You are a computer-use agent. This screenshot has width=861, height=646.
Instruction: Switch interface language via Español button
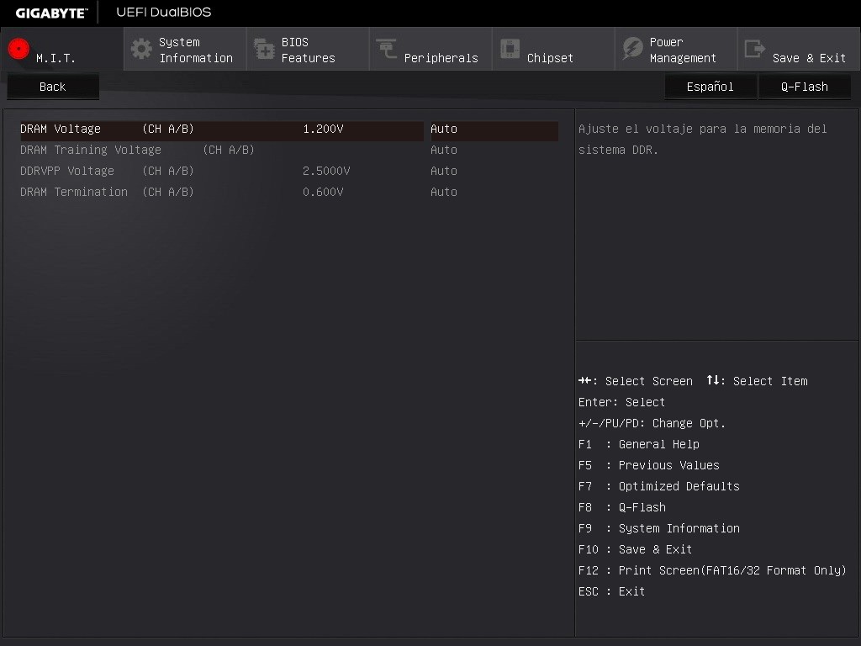point(710,86)
